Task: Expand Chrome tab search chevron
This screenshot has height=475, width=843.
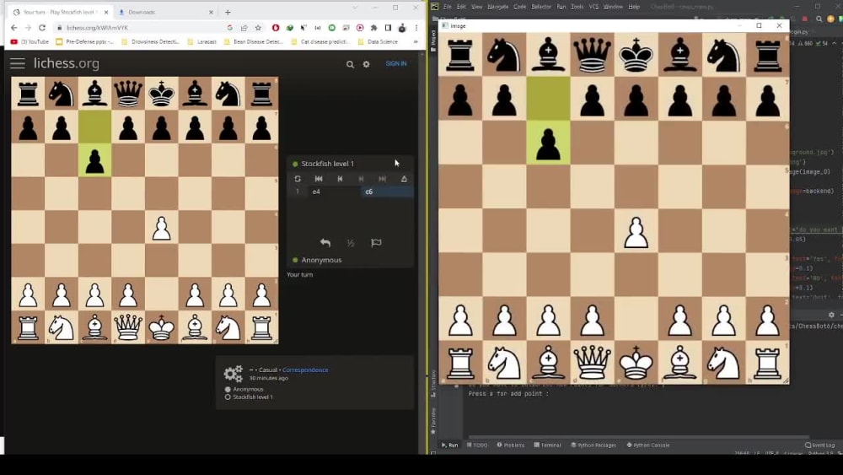Action: tap(354, 8)
